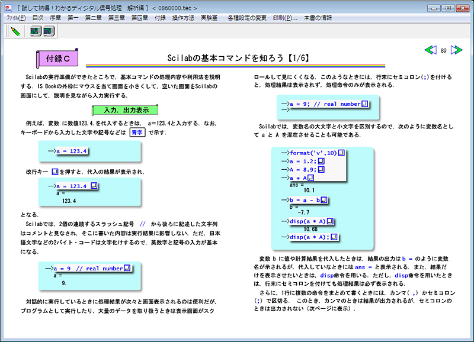Close the IS Book window
Screen dimensions: 474x342
click(x=463, y=8)
